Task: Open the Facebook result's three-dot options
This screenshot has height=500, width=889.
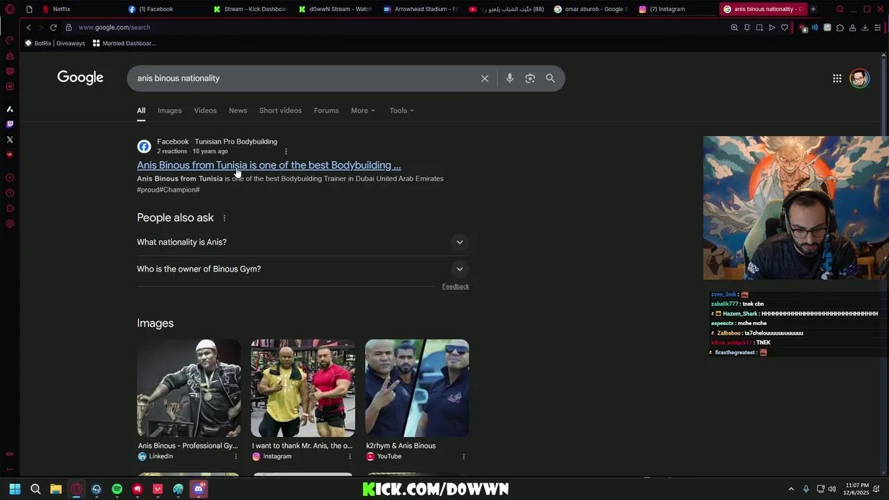Action: click(285, 151)
